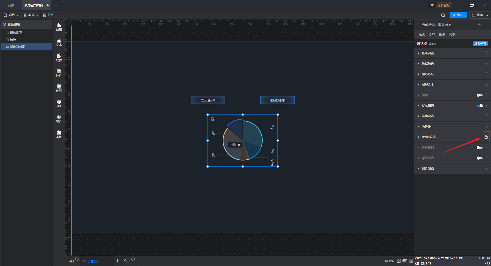Open the 项目 dropdown menu
Screen dimensions: 491x266
click(x=11, y=15)
